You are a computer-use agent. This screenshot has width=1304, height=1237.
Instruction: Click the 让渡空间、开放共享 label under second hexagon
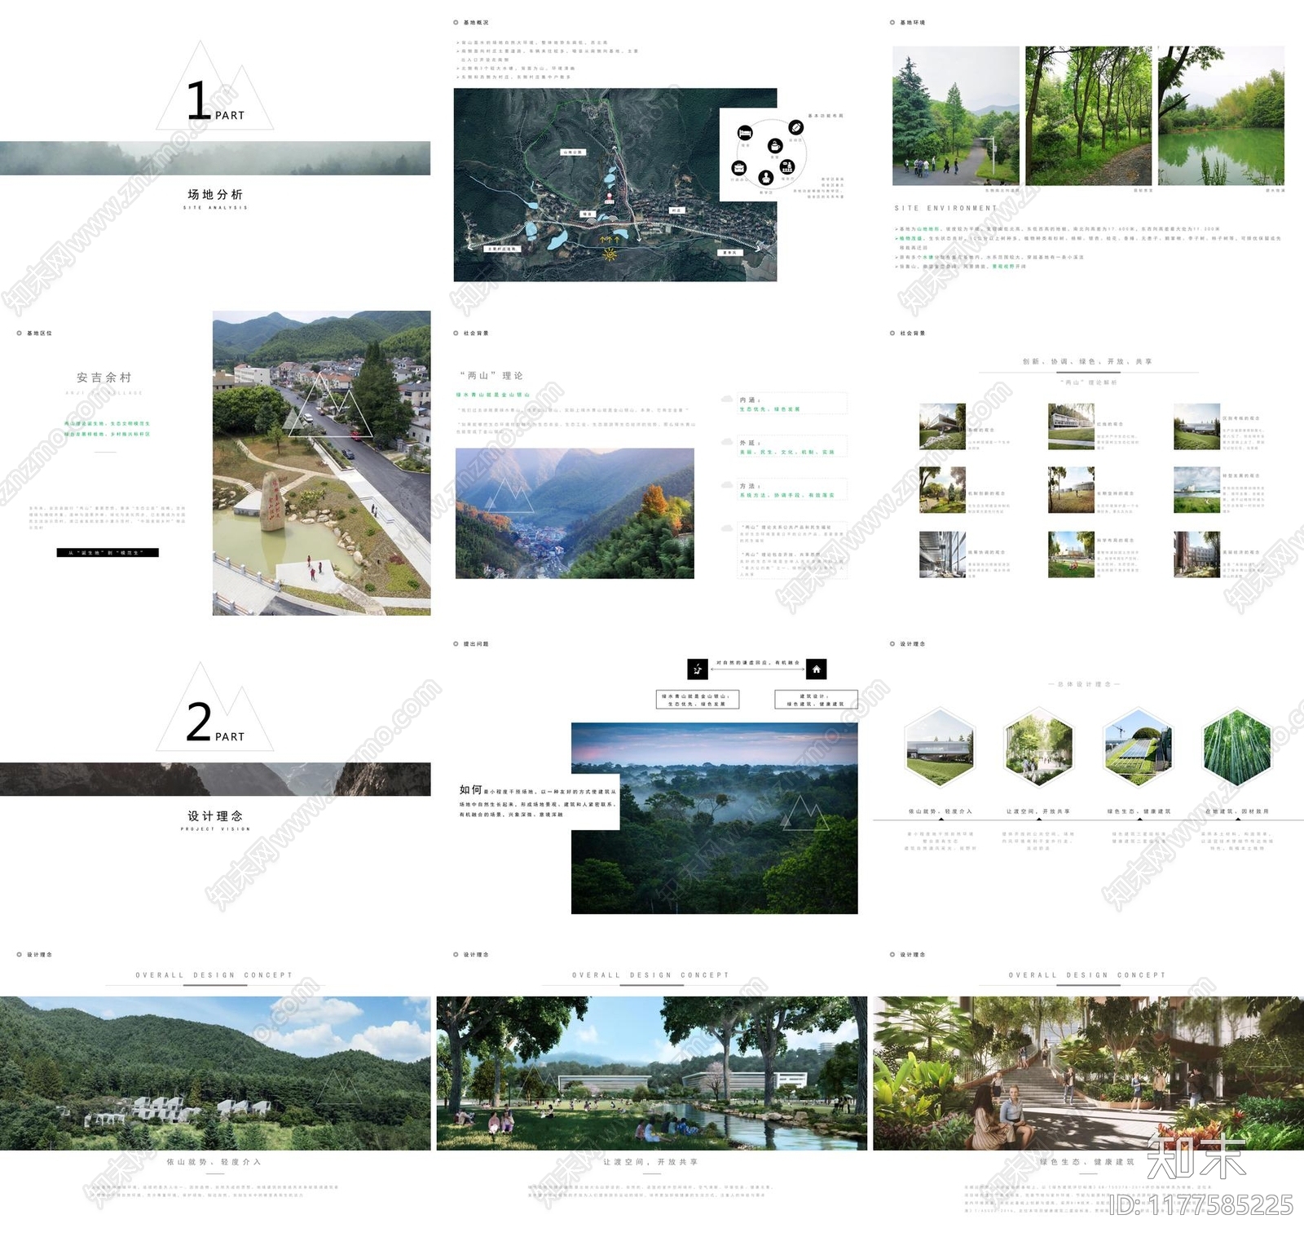pyautogui.click(x=1038, y=811)
